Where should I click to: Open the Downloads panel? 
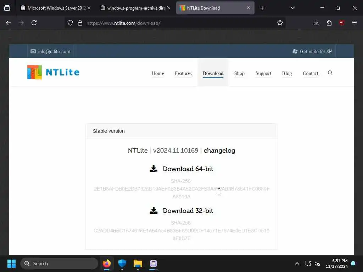coord(316,23)
